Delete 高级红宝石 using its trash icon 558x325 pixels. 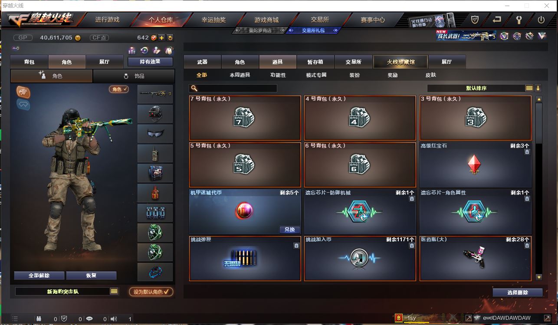527,152
